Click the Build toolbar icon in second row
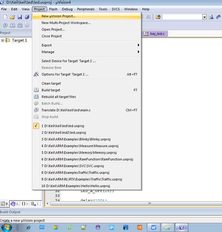 (12, 25)
